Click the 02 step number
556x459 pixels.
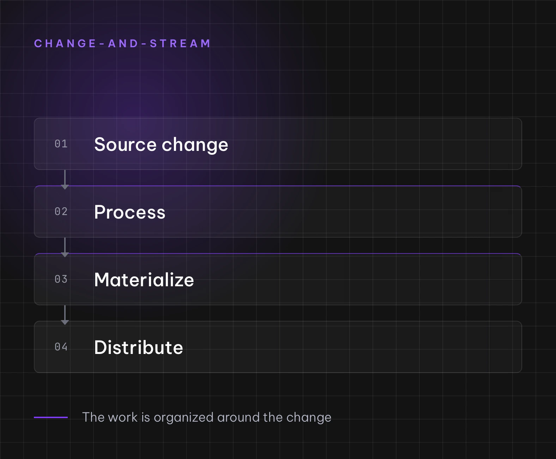61,212
